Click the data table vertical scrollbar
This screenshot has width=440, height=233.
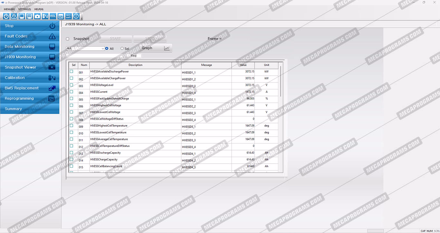click(281, 81)
